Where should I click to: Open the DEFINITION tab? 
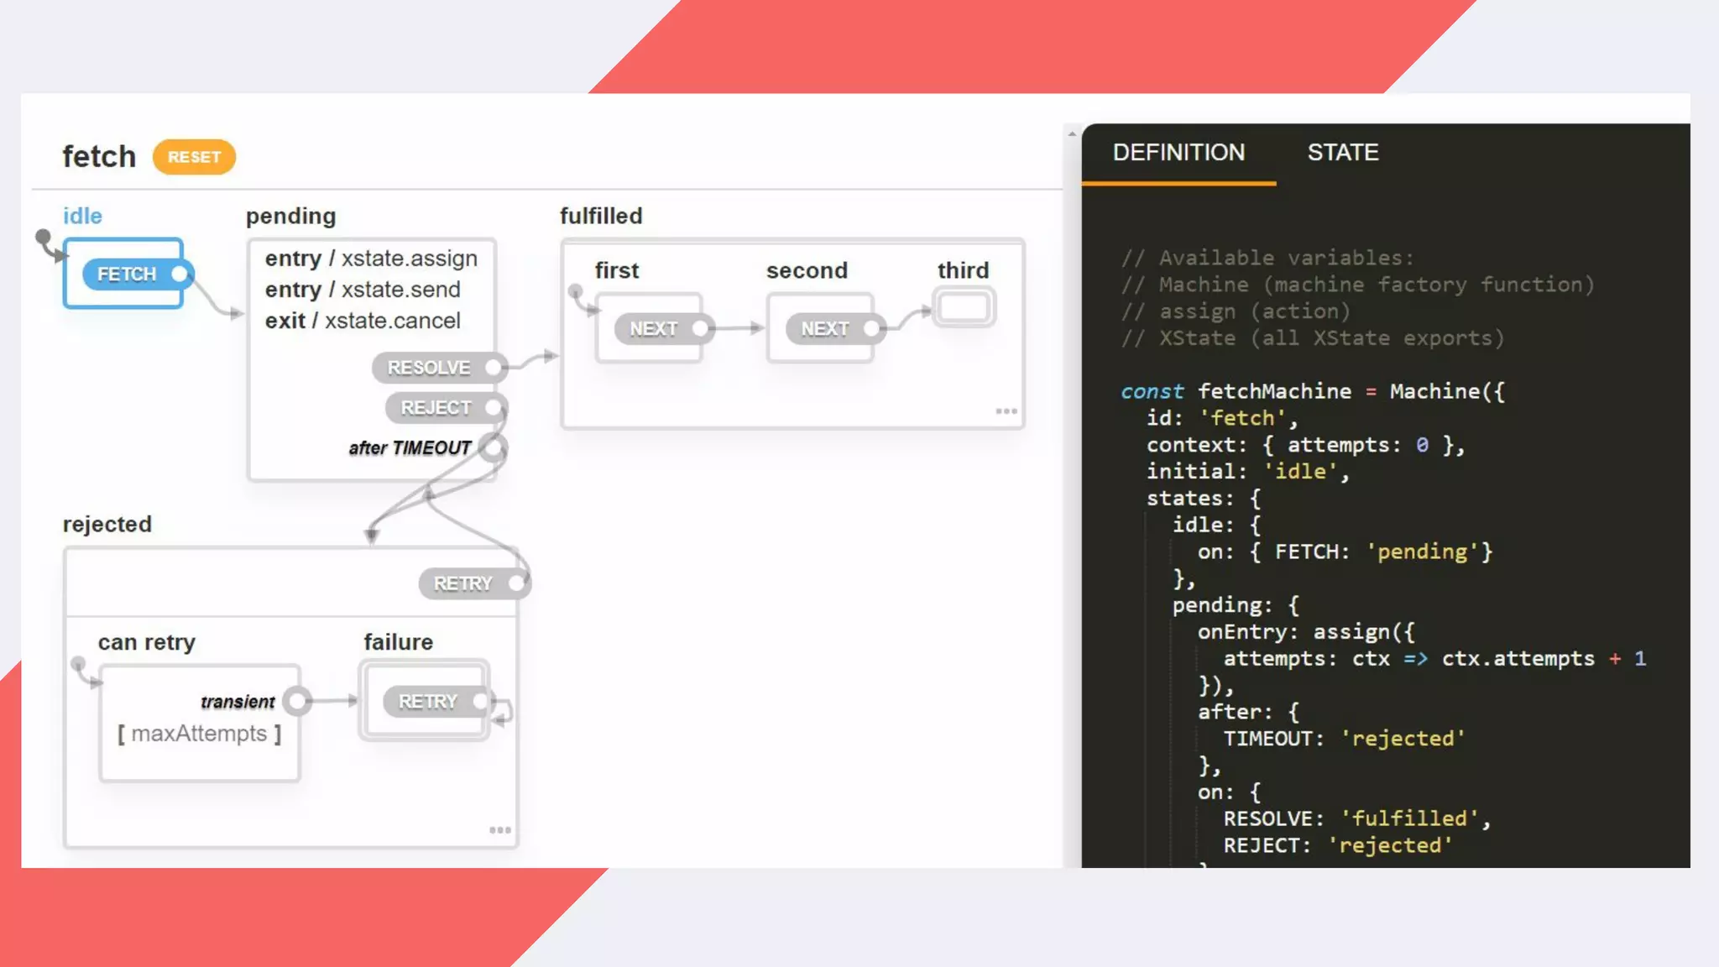[x=1178, y=153]
